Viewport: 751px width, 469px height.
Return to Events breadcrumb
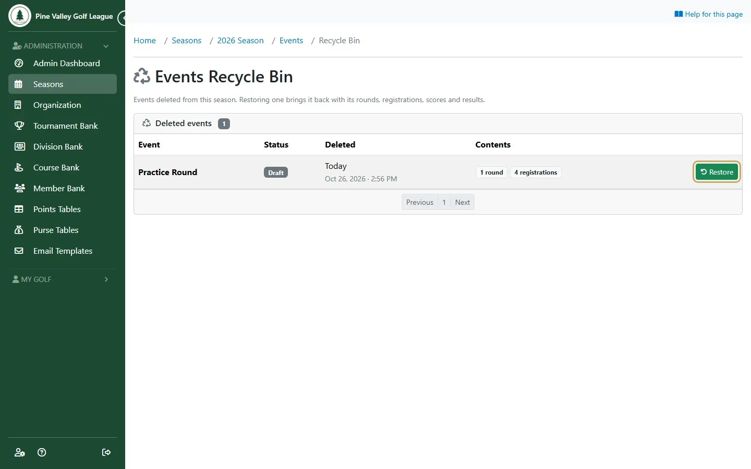291,41
